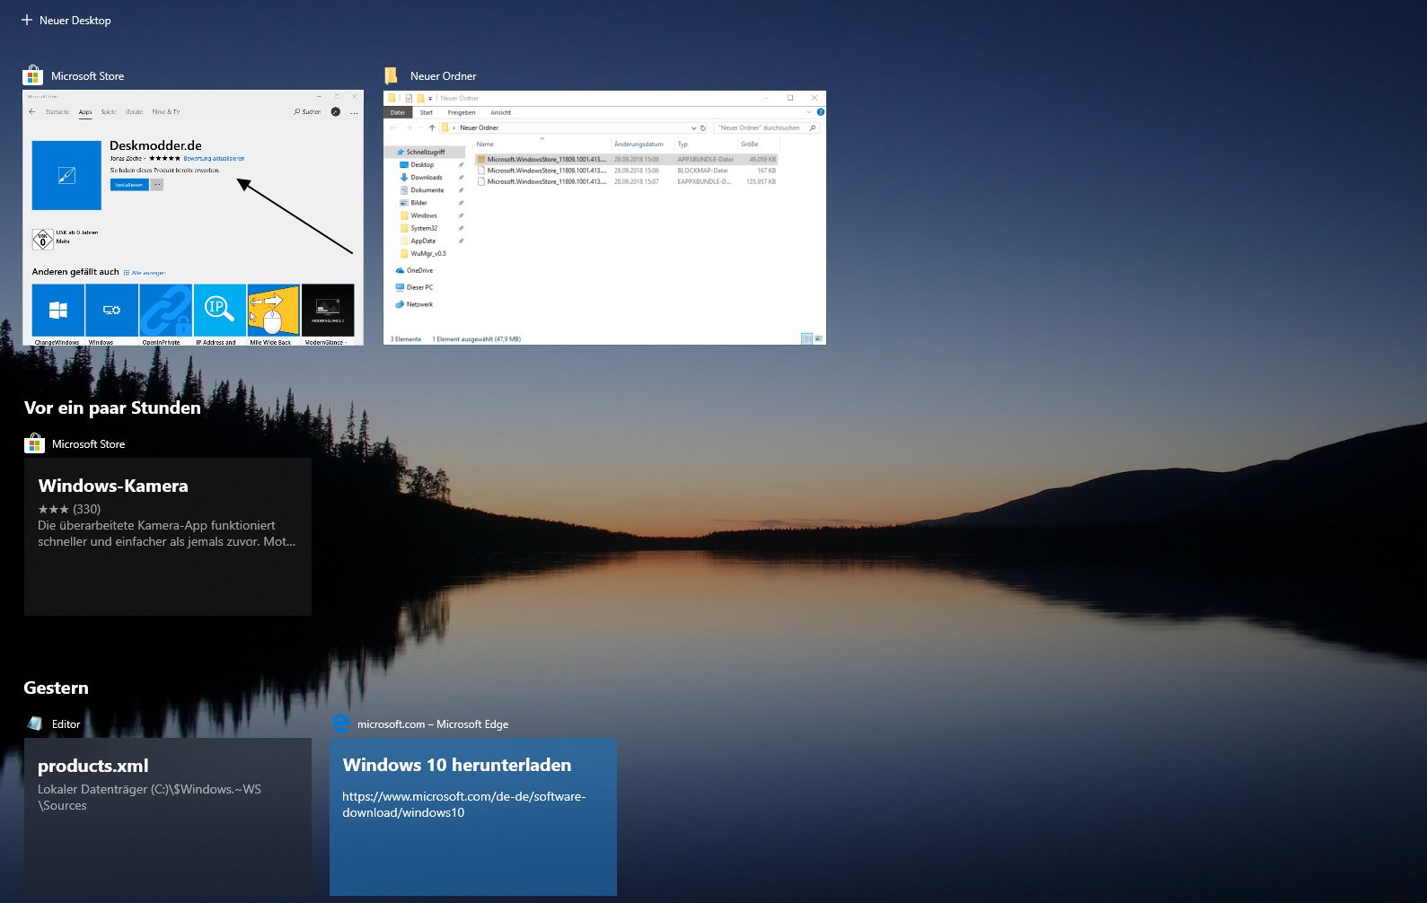The image size is (1427, 903).
Task: Open the quick access toolbar dropdown arrow
Action: (430, 98)
